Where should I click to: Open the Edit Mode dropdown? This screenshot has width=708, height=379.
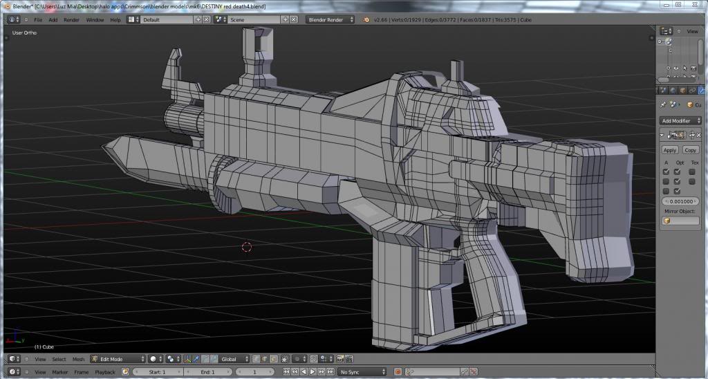click(x=118, y=359)
